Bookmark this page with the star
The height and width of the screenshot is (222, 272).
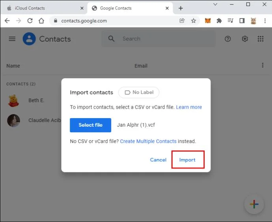[x=194, y=21]
